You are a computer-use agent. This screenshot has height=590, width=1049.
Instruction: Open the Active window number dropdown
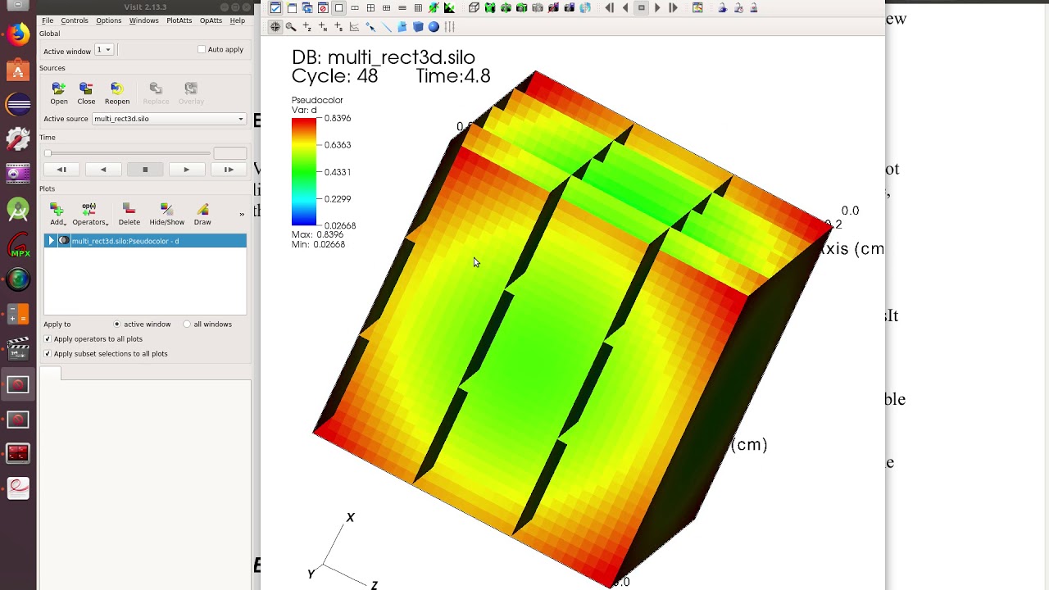pyautogui.click(x=104, y=50)
